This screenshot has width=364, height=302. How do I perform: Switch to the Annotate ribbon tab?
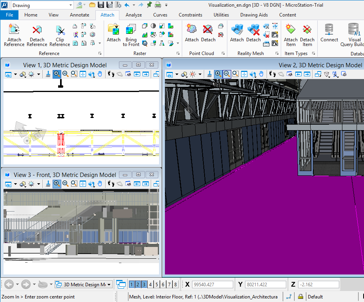[x=79, y=15]
